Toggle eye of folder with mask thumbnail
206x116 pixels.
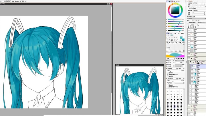[190, 62]
